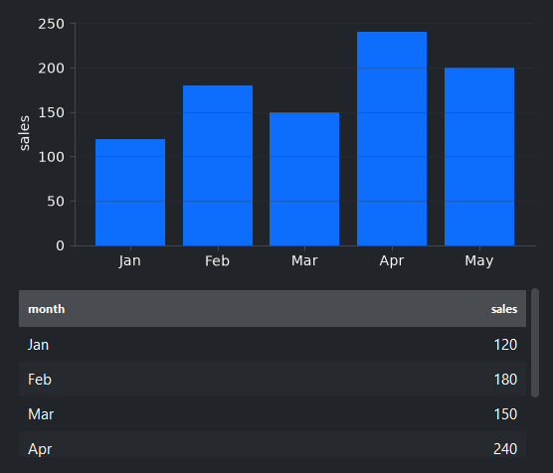Click the 200 y-axis tick label
553x473 pixels.
point(52,69)
